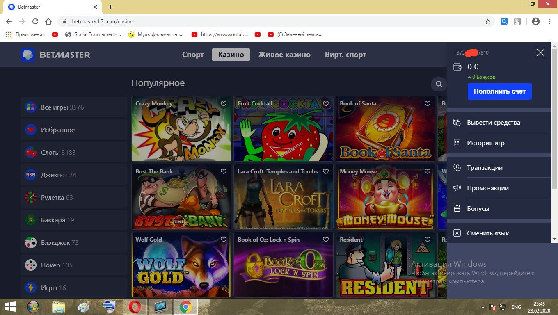
Task: Click the bonuses gift icon
Action: pyautogui.click(x=457, y=208)
